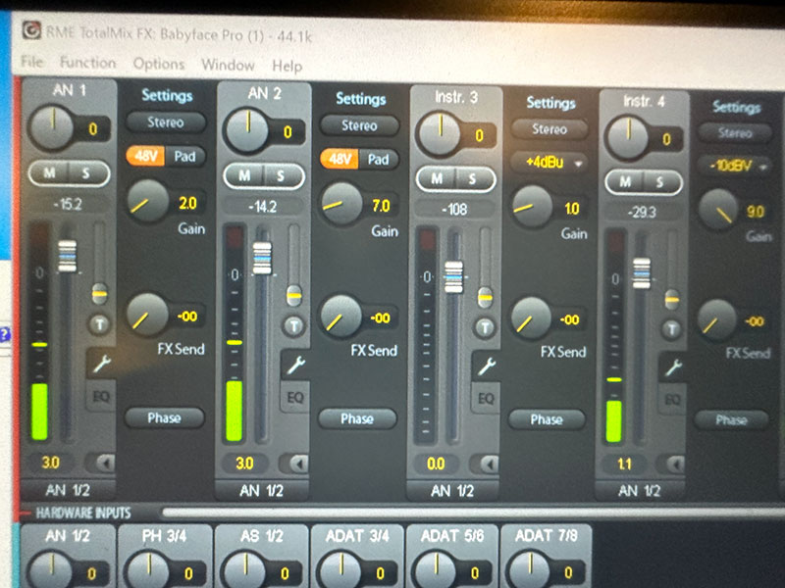
Task: Open the wrench settings panel on AN 2
Action: pyautogui.click(x=295, y=365)
